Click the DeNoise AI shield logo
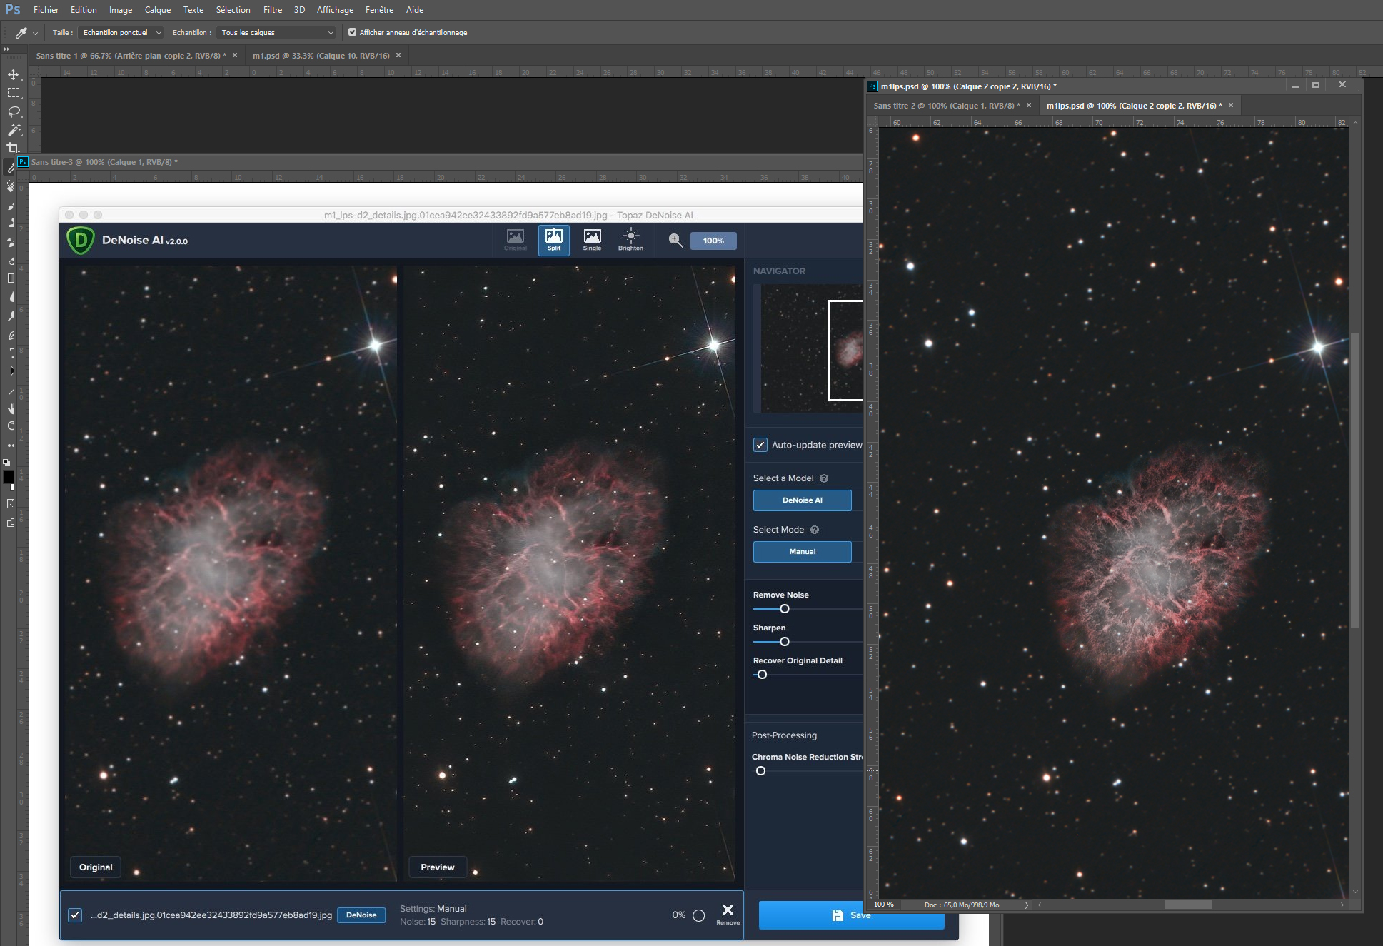The height and width of the screenshot is (946, 1383). click(x=81, y=241)
